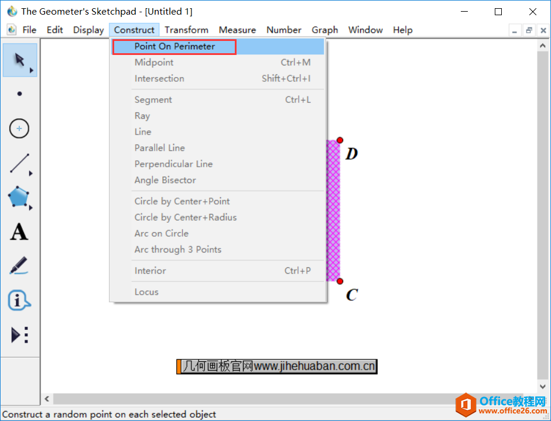Click the Parallel Line menu entry

(x=218, y=148)
